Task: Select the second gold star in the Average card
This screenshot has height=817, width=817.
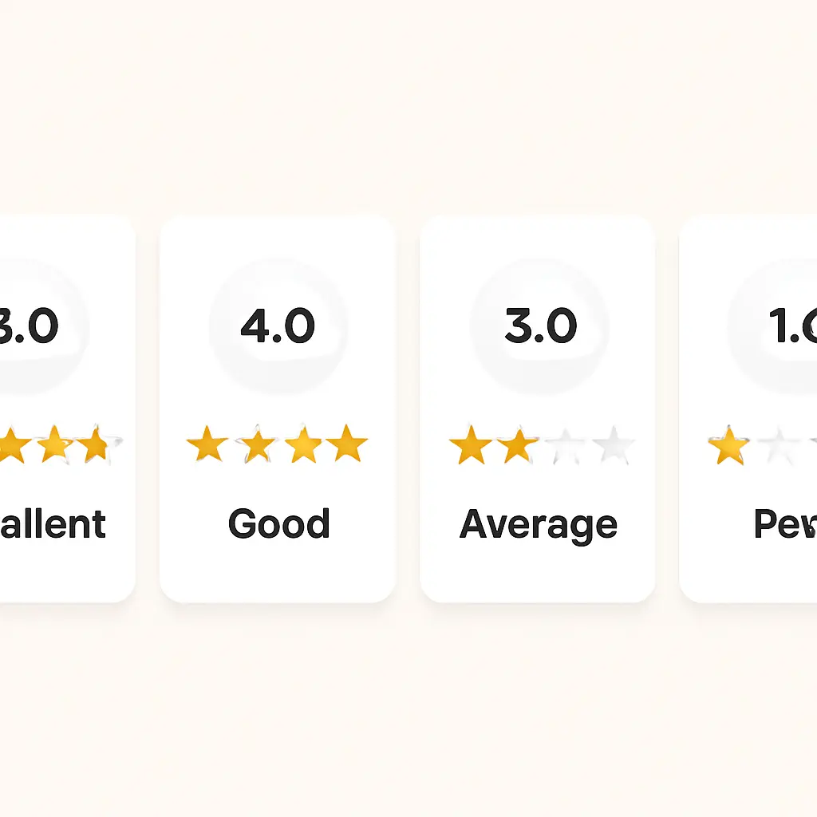Action: (518, 445)
